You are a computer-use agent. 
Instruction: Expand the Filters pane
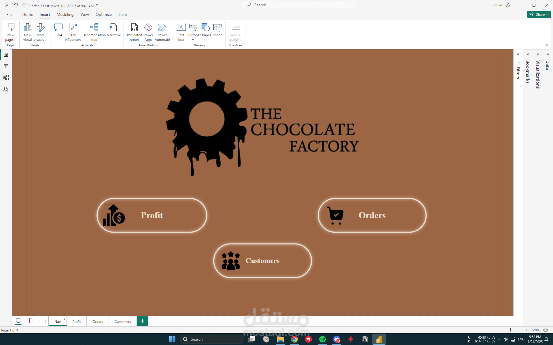(x=518, y=54)
